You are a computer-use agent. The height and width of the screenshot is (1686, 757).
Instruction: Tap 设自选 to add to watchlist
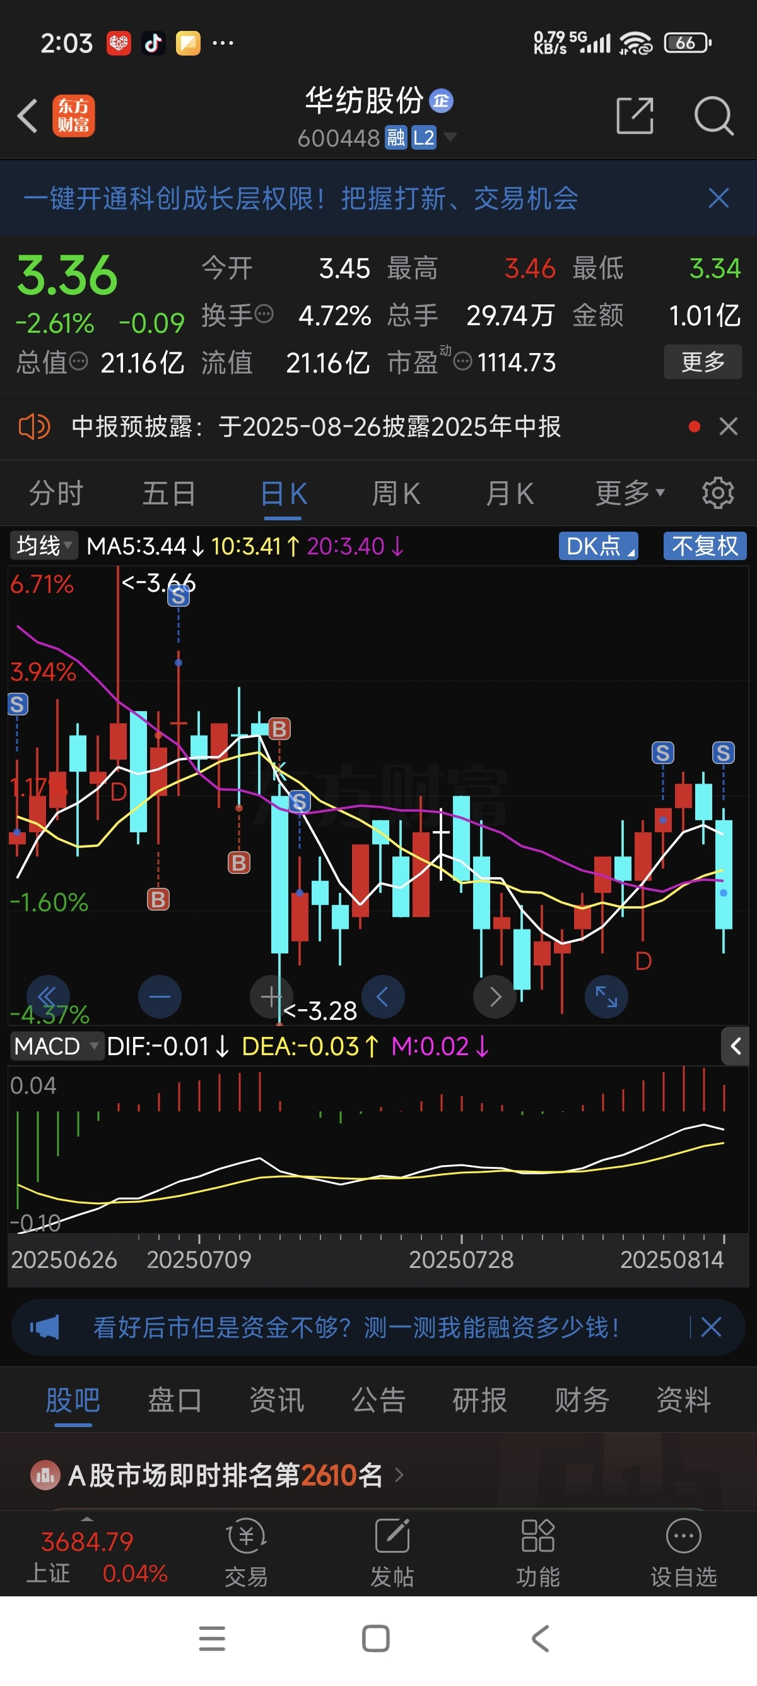(684, 1553)
